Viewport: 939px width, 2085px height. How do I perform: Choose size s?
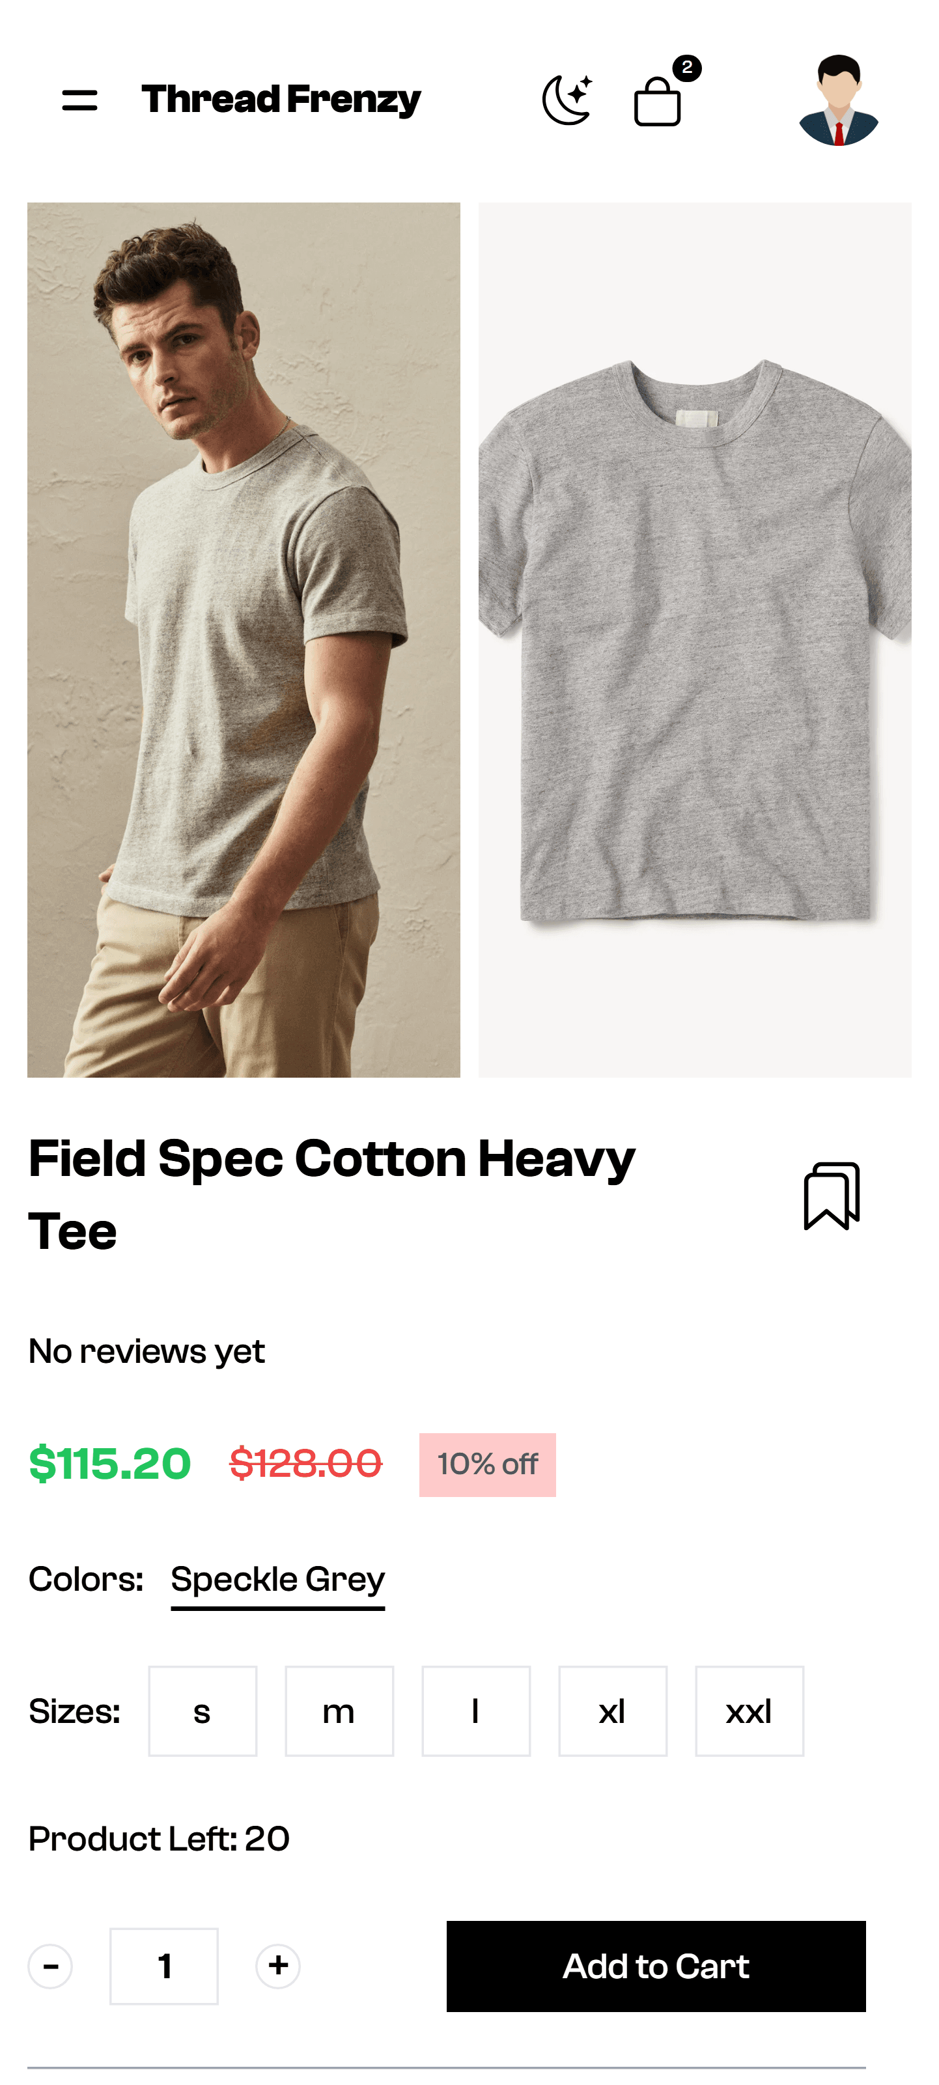[203, 1711]
